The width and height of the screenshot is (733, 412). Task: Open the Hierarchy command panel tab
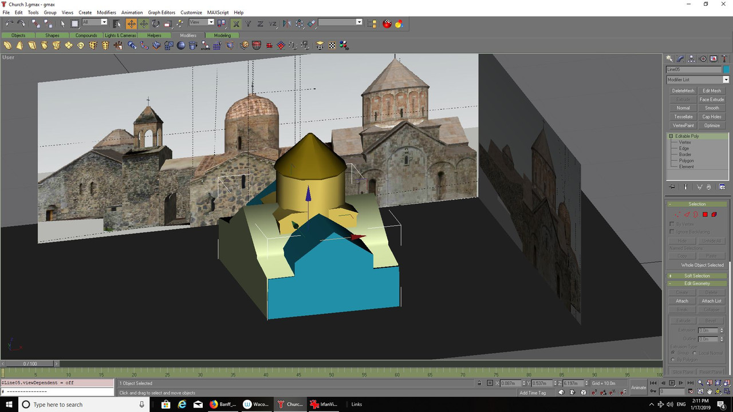691,58
